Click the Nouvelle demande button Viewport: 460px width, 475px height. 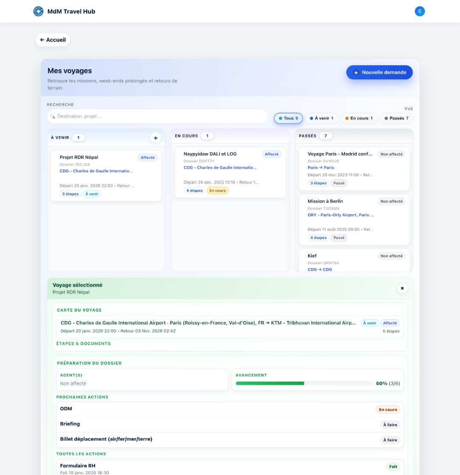[379, 73]
